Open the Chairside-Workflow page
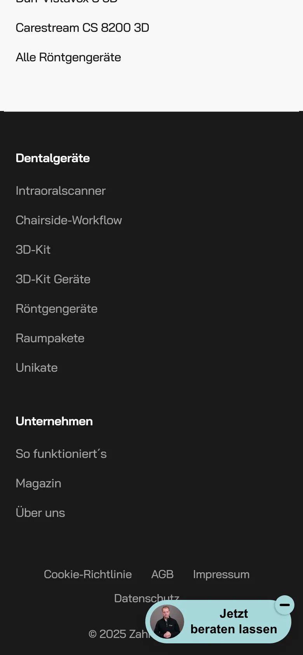Viewport: 303px width, 655px height. coord(69,220)
